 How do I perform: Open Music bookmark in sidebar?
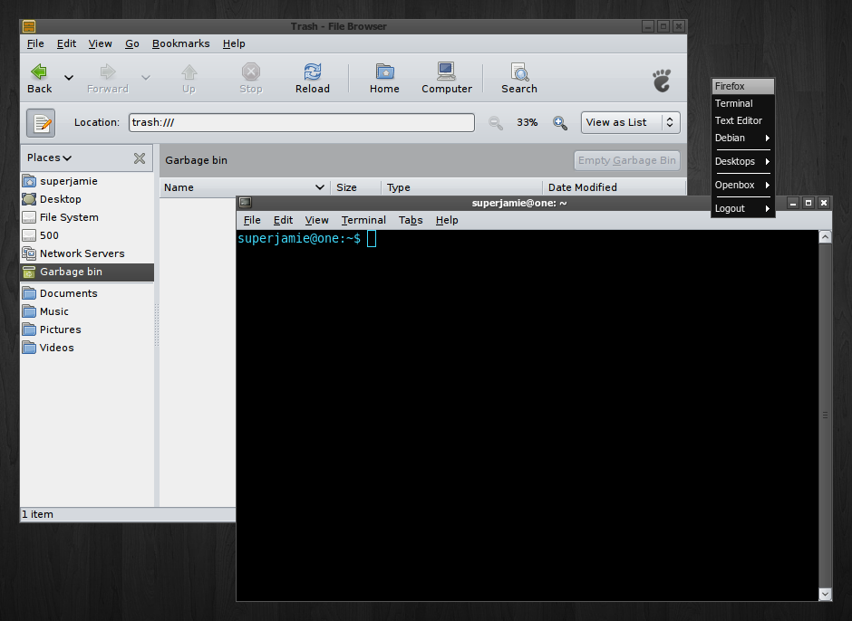tap(87, 311)
